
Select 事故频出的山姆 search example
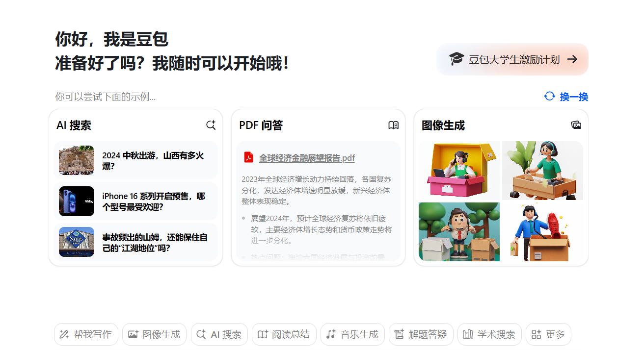[135, 242]
